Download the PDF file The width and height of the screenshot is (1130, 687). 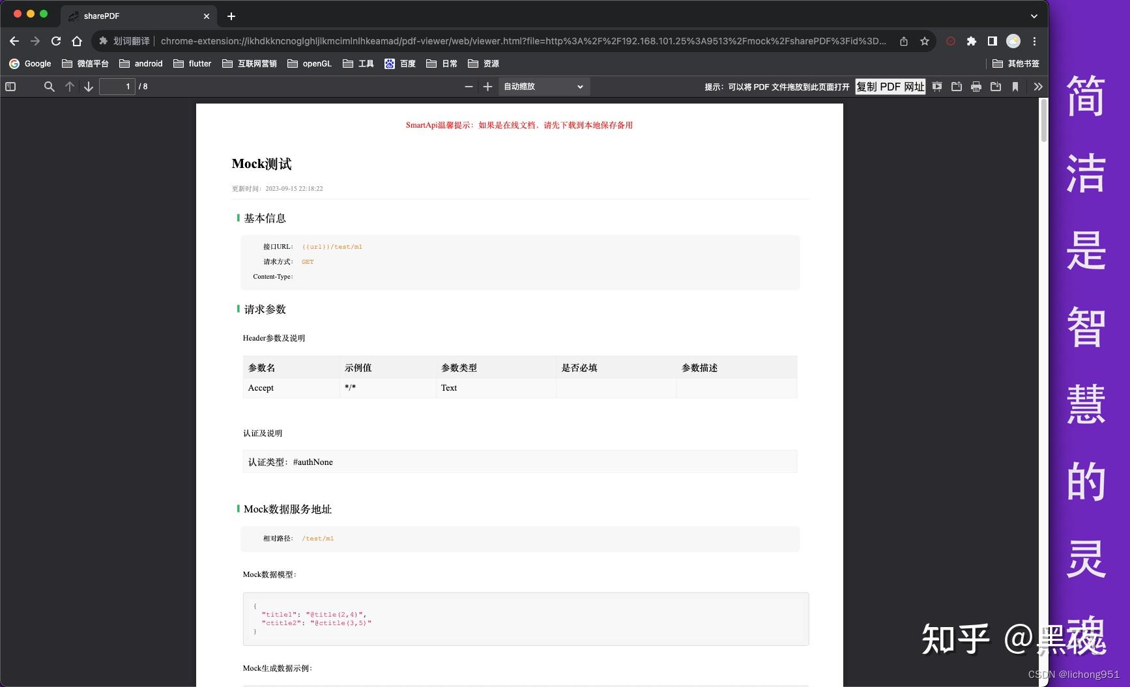(996, 86)
